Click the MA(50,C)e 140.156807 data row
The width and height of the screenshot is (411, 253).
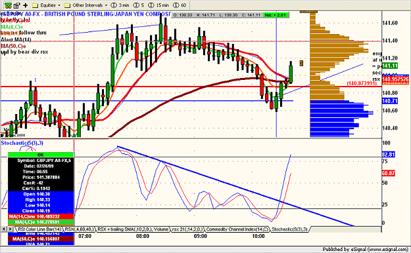pyautogui.click(x=41, y=239)
